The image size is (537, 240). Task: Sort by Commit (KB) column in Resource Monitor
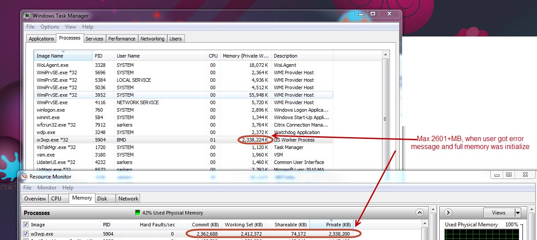click(x=199, y=225)
